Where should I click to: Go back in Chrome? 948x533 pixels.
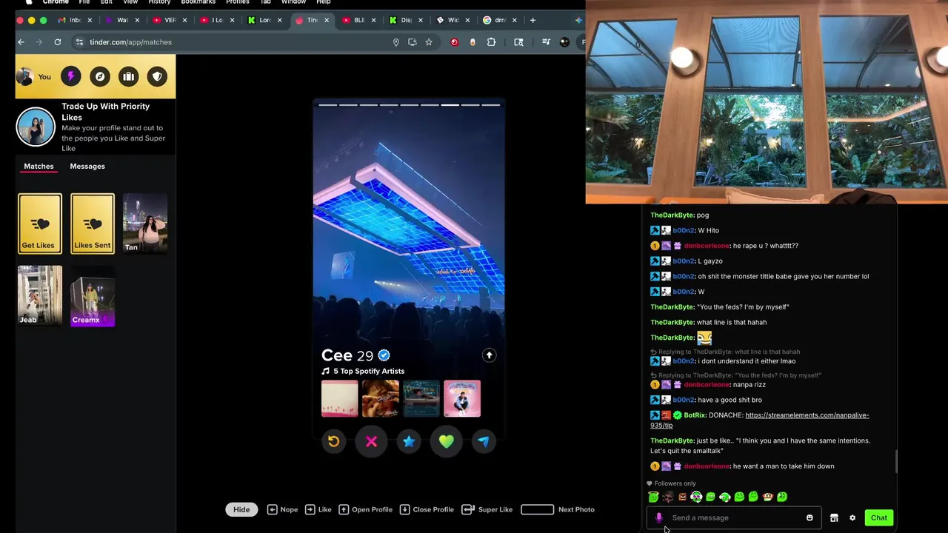[x=21, y=42]
